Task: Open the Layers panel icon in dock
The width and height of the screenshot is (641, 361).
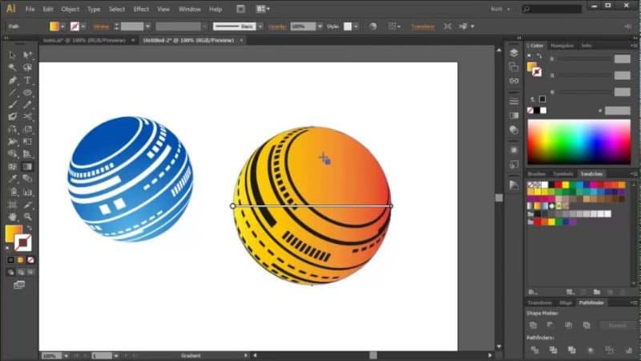Action: [x=514, y=53]
